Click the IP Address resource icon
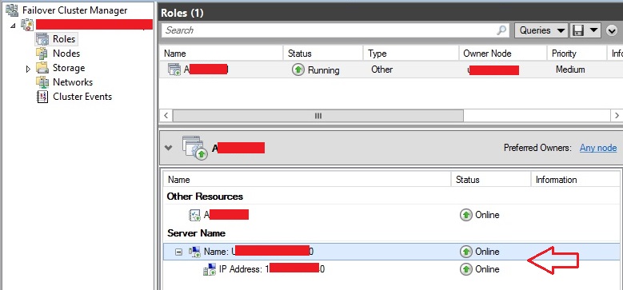 [x=210, y=269]
